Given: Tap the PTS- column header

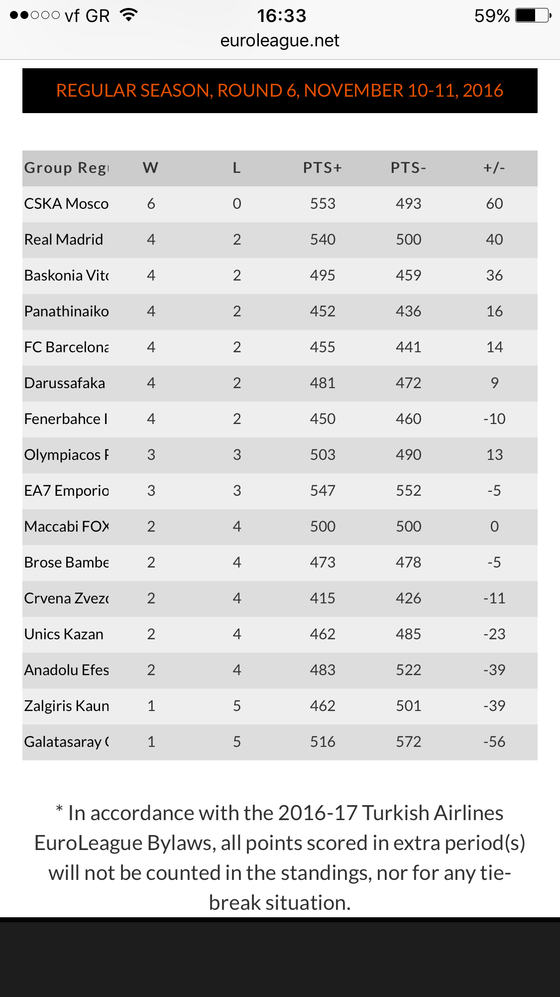Looking at the screenshot, I should 408,168.
